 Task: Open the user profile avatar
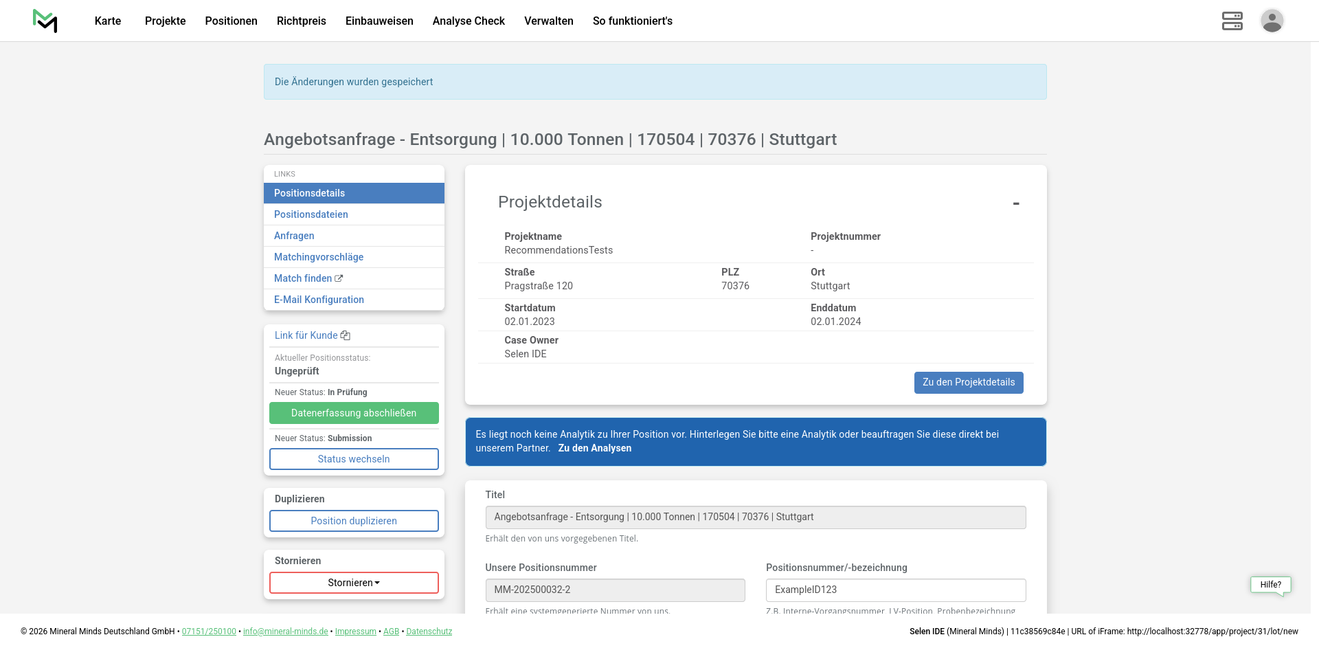tap(1272, 21)
